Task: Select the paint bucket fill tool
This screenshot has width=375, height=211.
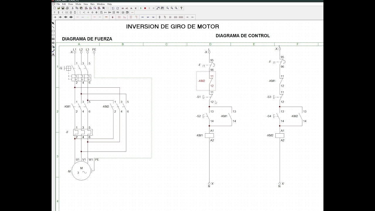Action: (53, 47)
